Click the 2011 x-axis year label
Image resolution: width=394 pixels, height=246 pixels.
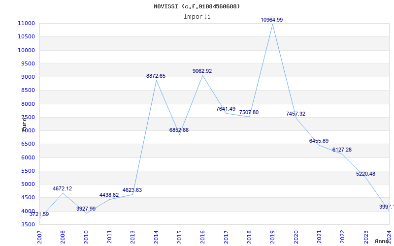(x=109, y=237)
